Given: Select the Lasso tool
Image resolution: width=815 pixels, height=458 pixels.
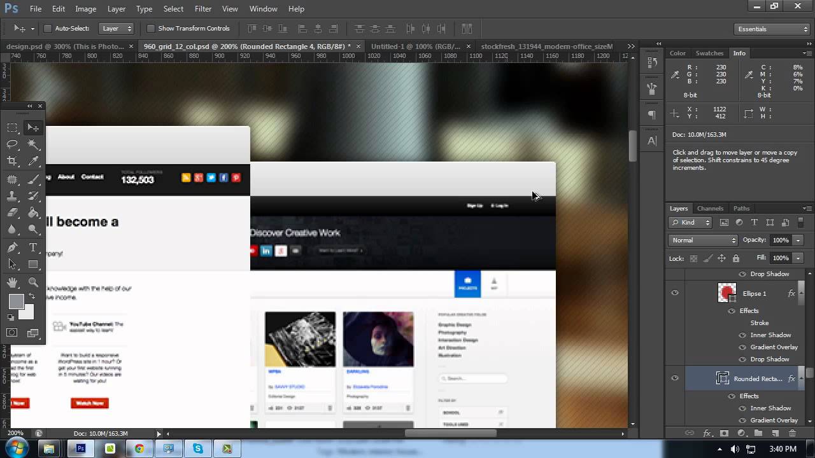Looking at the screenshot, I should click(x=12, y=144).
